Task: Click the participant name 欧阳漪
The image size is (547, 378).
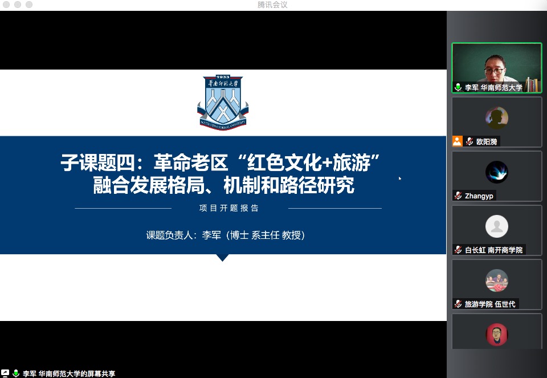Action: coord(487,141)
